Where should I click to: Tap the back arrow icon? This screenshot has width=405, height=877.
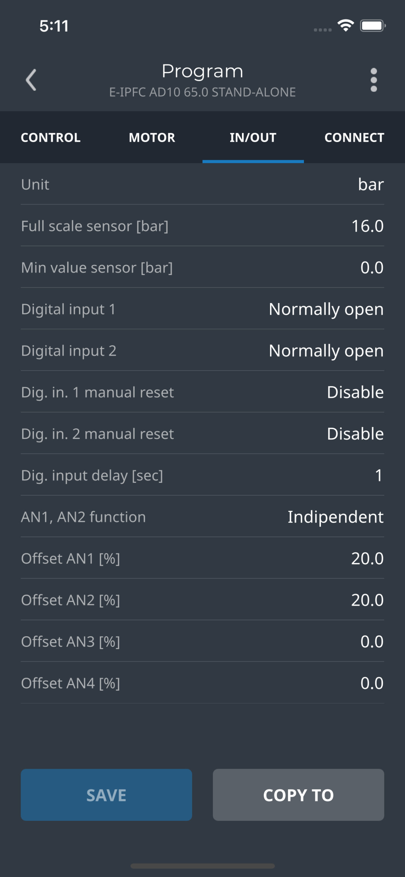31,80
